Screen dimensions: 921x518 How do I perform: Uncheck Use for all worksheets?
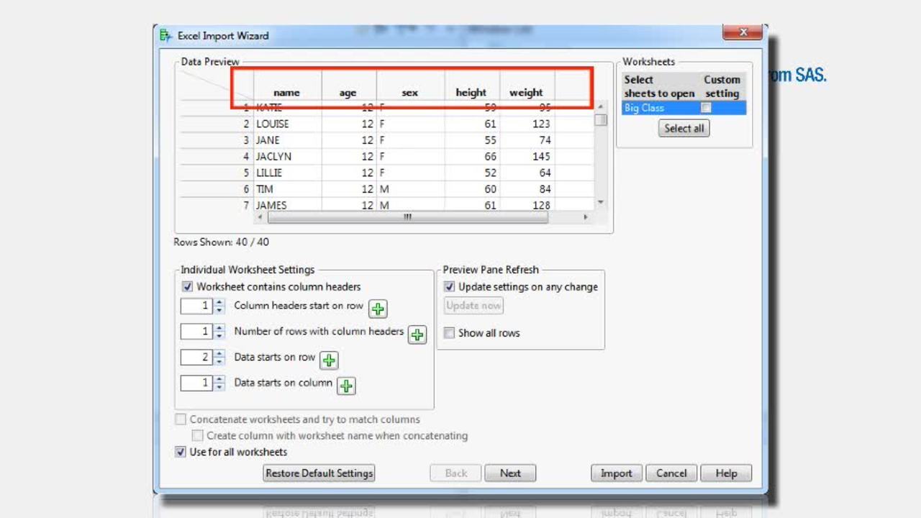pyautogui.click(x=179, y=452)
